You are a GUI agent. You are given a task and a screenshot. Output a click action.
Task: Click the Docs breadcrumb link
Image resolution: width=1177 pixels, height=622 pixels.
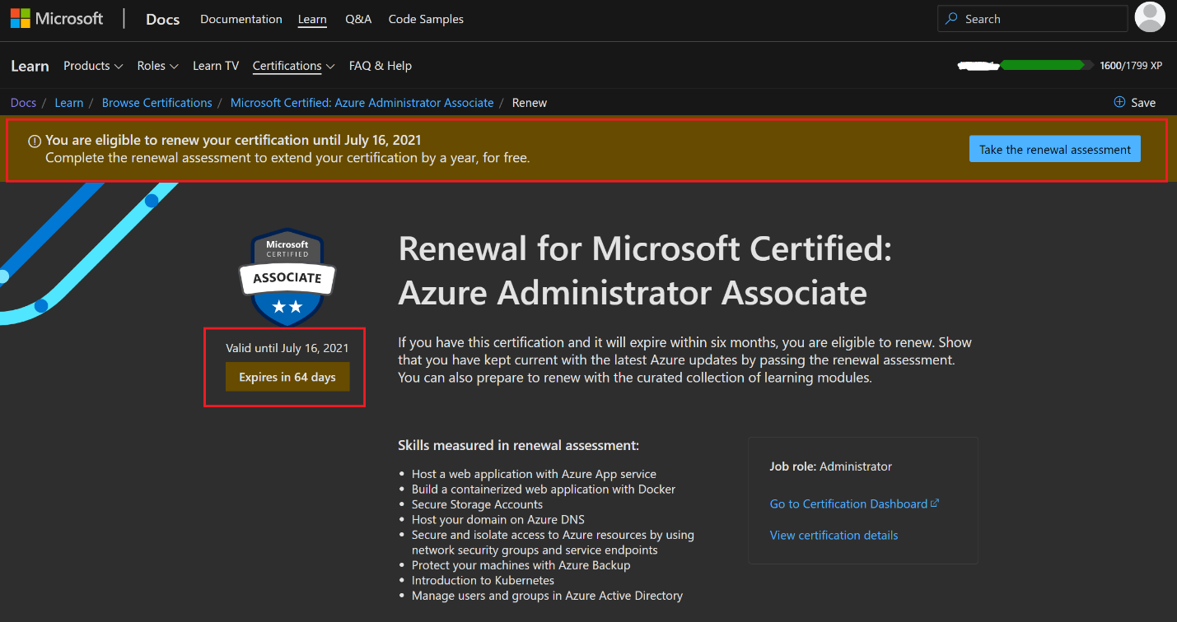23,103
